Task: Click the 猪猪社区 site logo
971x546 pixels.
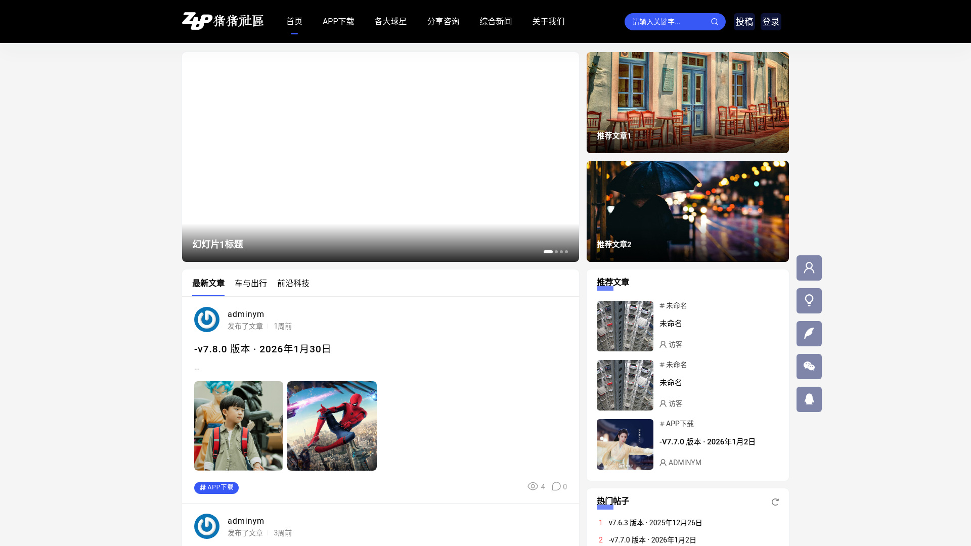Action: pos(223,21)
